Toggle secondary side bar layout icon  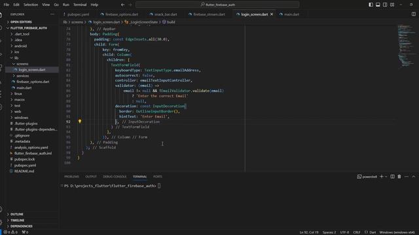click(x=385, y=5)
